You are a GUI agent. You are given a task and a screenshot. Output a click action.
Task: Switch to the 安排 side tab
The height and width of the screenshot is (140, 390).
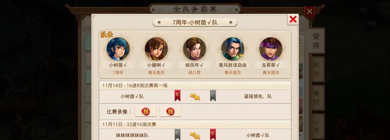coord(316,41)
